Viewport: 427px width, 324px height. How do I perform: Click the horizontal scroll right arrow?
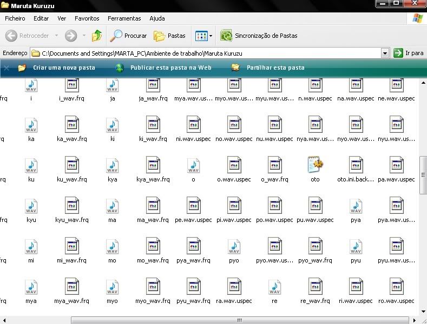[x=415, y=320]
